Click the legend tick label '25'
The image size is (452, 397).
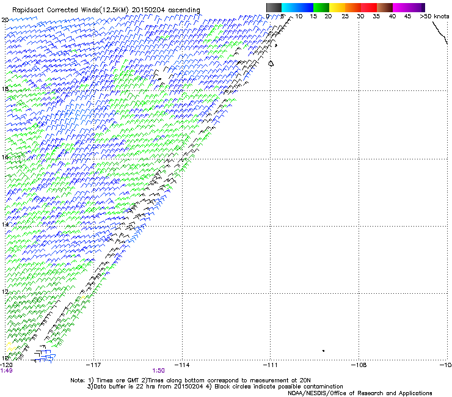click(345, 16)
